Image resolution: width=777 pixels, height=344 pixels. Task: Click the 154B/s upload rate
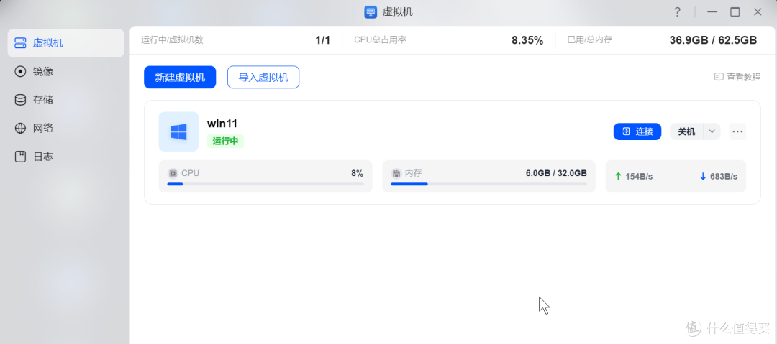639,176
